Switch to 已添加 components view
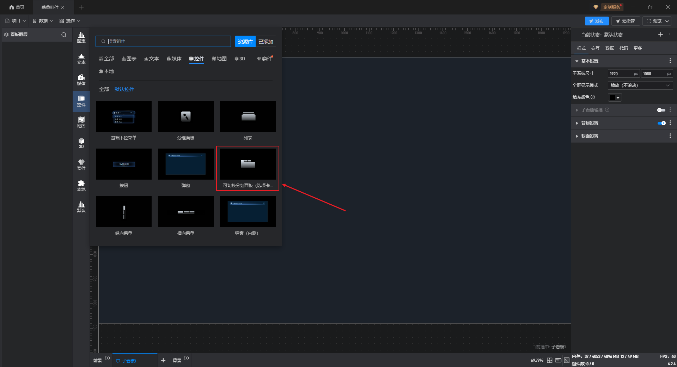677x367 pixels. coord(266,42)
